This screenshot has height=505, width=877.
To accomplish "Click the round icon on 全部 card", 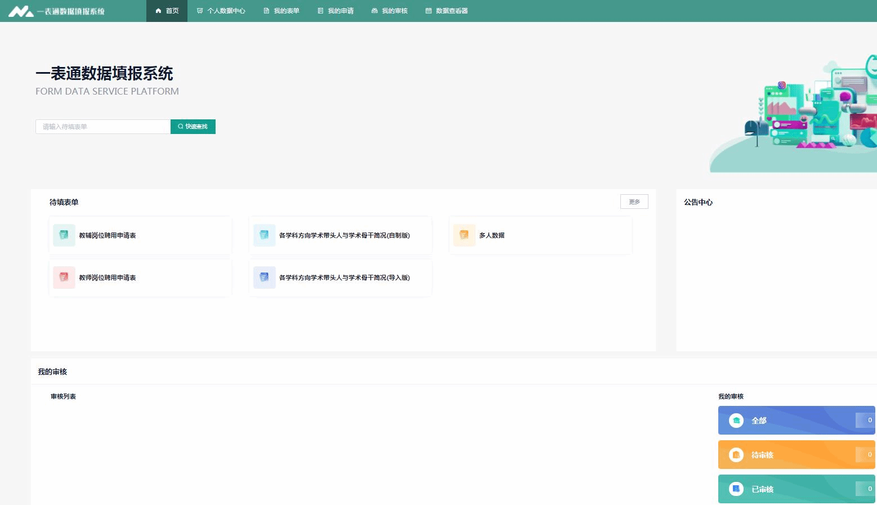I will click(x=736, y=421).
